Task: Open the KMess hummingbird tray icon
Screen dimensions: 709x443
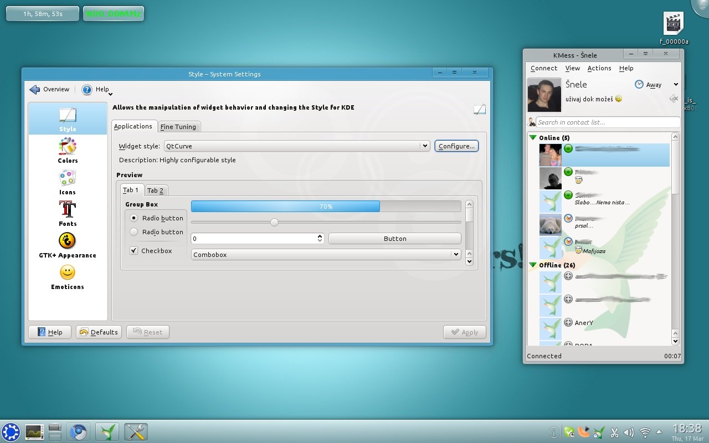Action: click(599, 432)
